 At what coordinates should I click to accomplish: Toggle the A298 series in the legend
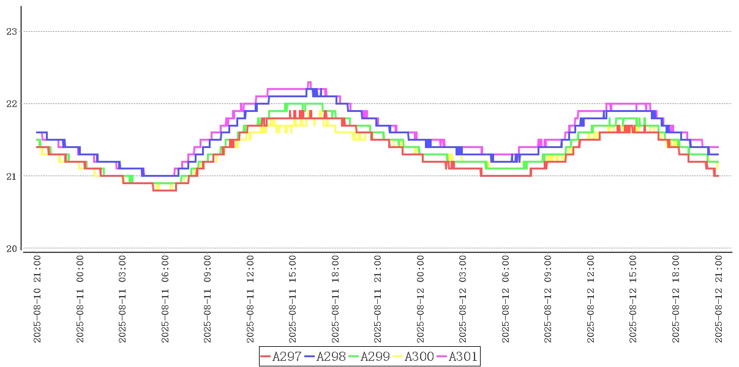pyautogui.click(x=331, y=357)
